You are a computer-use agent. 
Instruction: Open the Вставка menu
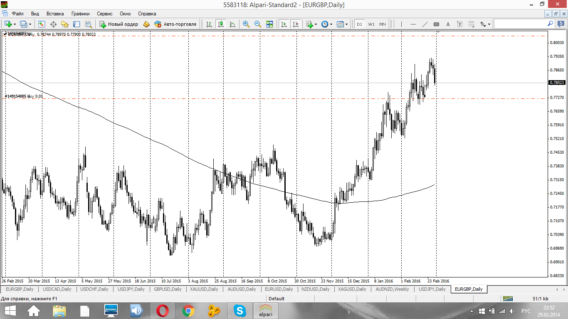click(55, 14)
